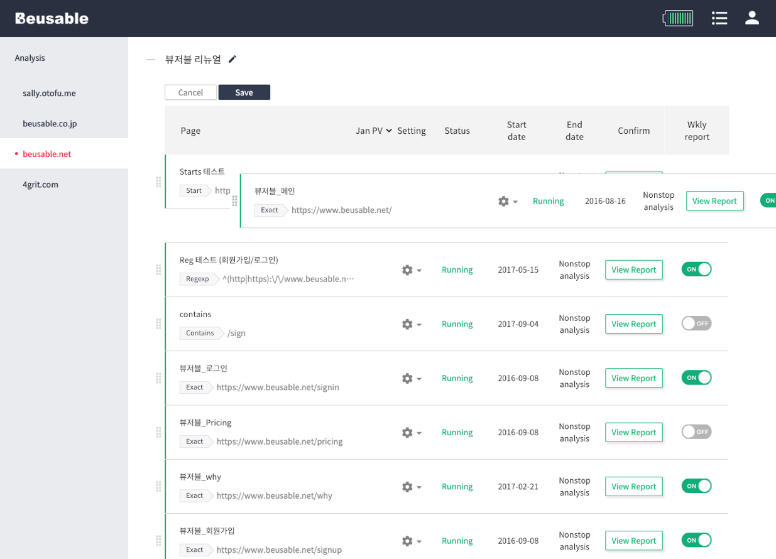This screenshot has height=559, width=776.
Task: Open settings gear dropdown for 뷰저블_로그인
Action: coord(411,379)
